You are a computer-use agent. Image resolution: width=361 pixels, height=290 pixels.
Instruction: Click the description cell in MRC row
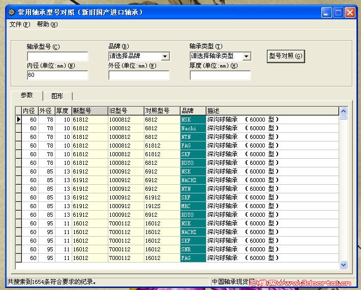pyautogui.click(x=273, y=206)
